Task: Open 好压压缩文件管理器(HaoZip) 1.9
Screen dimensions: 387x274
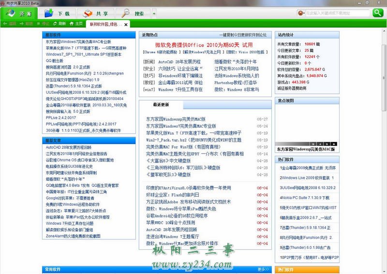Action: click(73, 80)
